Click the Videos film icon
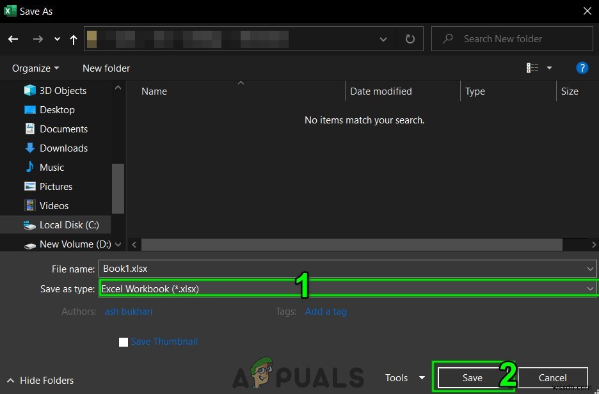Viewport: 599px width, 394px height. [30, 205]
